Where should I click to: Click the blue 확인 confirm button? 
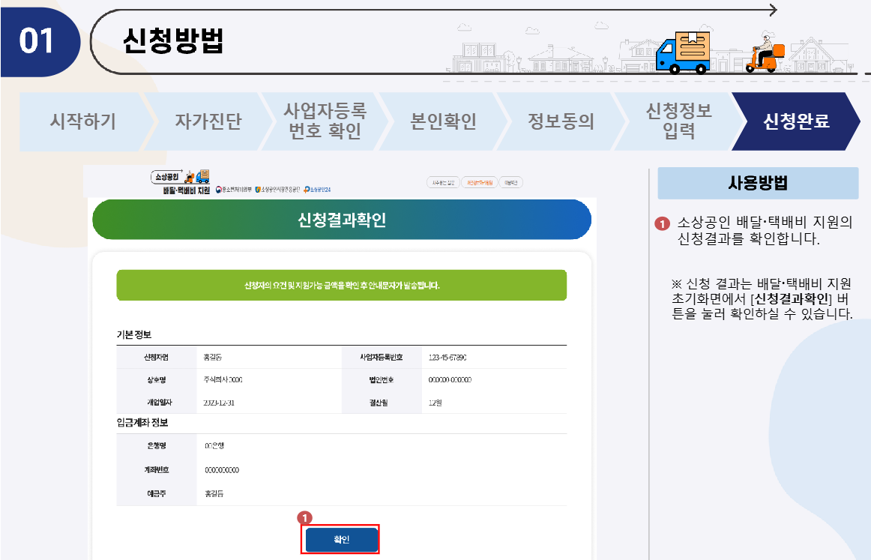pyautogui.click(x=341, y=540)
